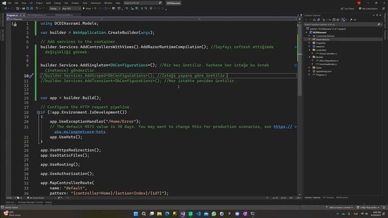The height and width of the screenshot is (218, 388).
Task: Click the Visual Studio logo in title bar
Action: (4, 3)
